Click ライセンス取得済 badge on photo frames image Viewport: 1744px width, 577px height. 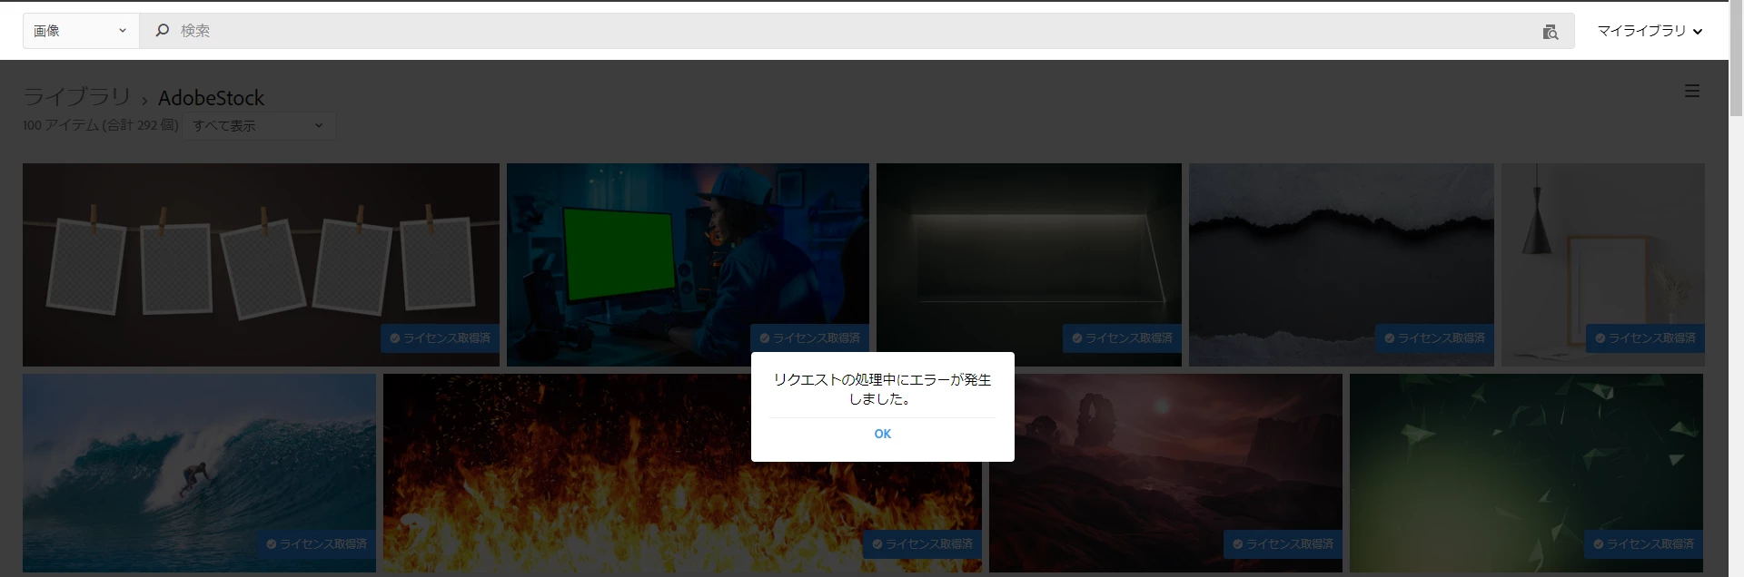[440, 337]
